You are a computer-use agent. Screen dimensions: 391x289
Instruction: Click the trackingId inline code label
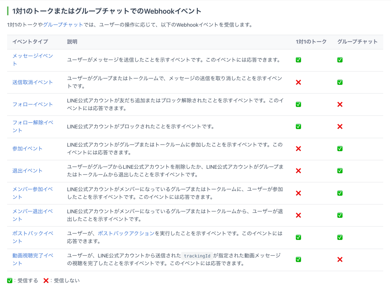pos(197,256)
